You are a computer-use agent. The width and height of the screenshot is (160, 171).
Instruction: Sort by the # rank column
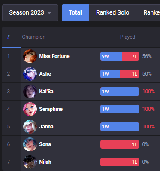pos(9,37)
